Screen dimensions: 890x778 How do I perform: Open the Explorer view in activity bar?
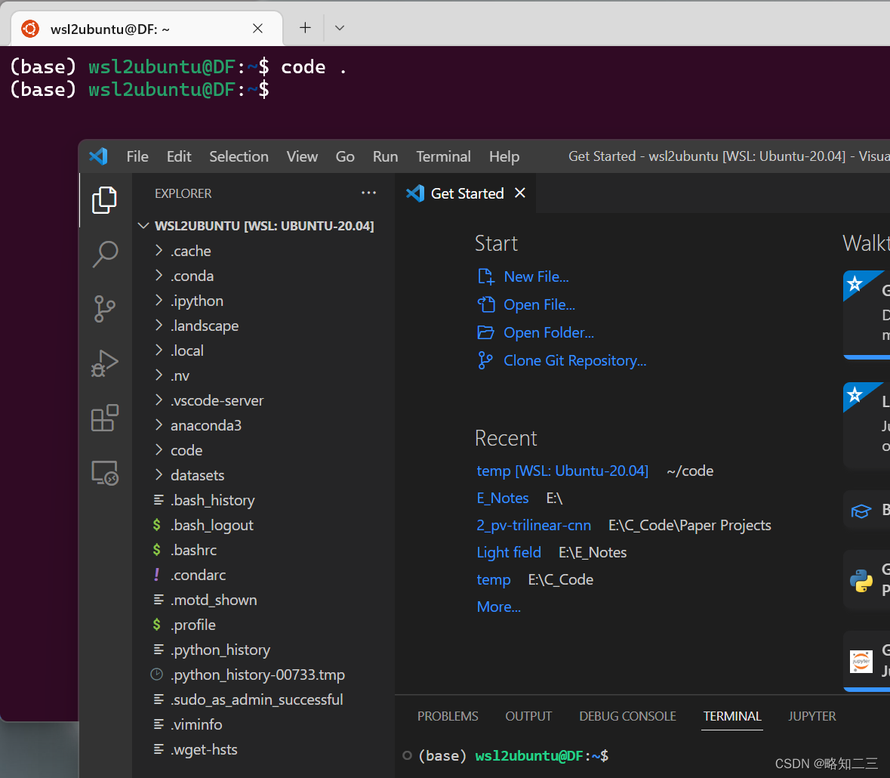[104, 200]
